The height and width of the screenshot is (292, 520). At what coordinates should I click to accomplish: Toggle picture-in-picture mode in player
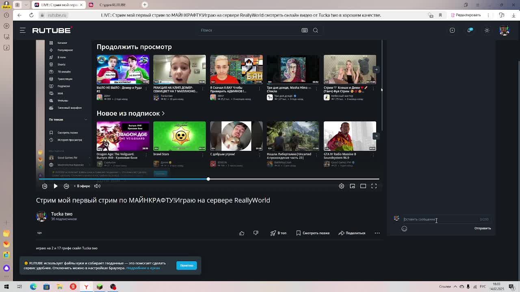point(352,186)
